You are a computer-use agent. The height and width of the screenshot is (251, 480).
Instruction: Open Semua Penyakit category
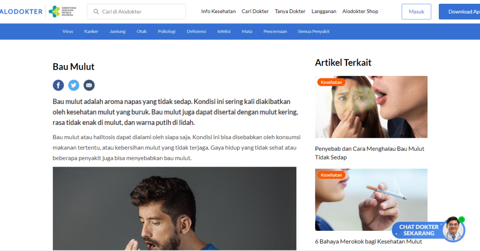pos(314,31)
